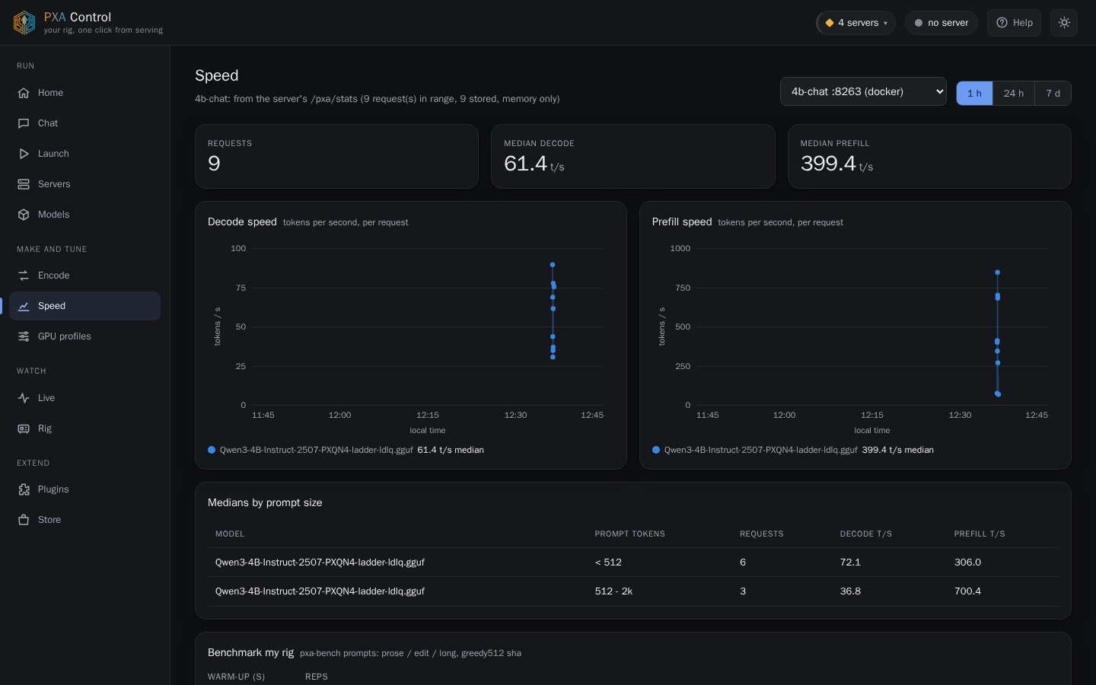The height and width of the screenshot is (685, 1096).
Task: Open the Chat section
Action: (84, 123)
